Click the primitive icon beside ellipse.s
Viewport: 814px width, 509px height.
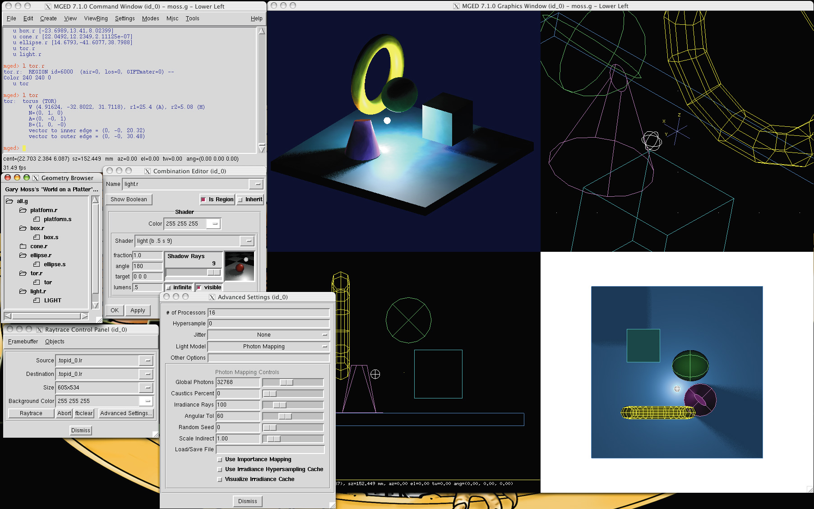pyautogui.click(x=37, y=264)
